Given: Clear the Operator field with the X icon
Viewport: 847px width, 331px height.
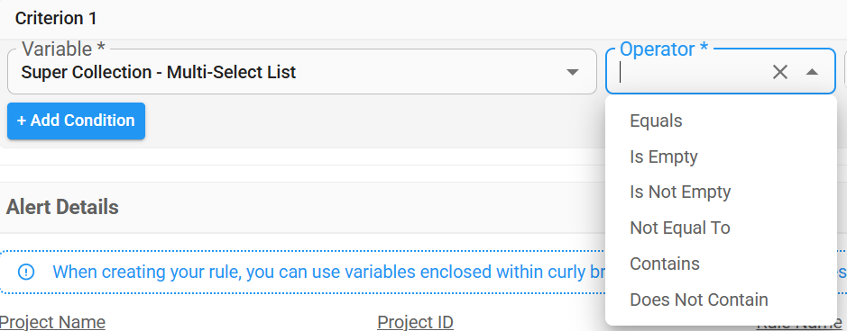Looking at the screenshot, I should 779,72.
